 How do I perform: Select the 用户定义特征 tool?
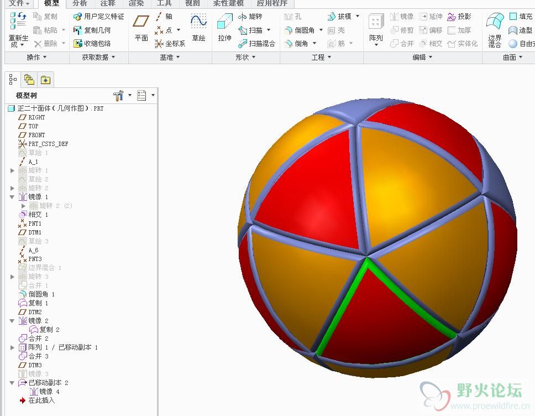click(99, 17)
